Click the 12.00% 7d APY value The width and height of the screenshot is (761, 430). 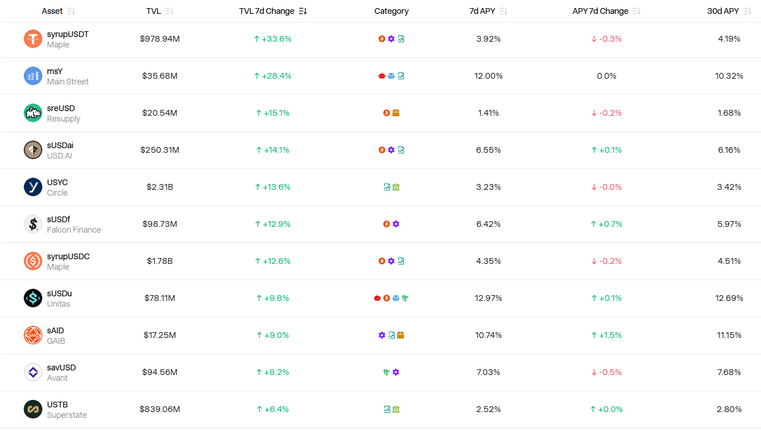point(489,76)
